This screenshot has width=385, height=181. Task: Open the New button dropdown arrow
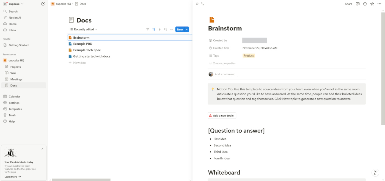pyautogui.click(x=187, y=29)
